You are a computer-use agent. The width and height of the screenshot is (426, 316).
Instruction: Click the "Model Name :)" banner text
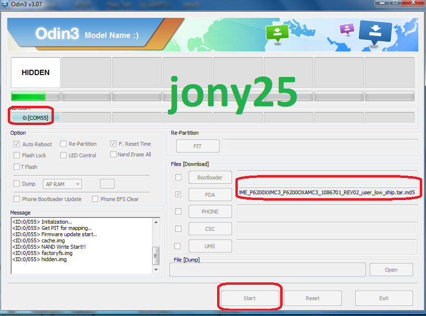[112, 35]
